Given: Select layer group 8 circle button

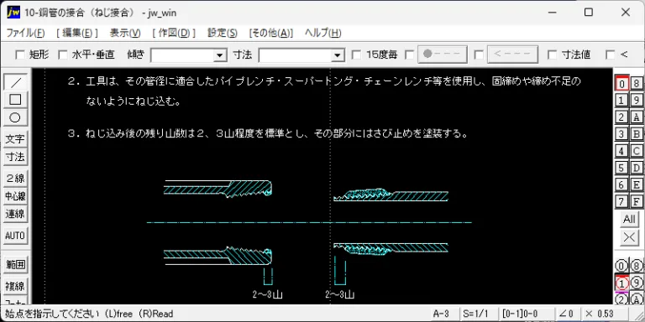Looking at the screenshot, I should (x=637, y=266).
